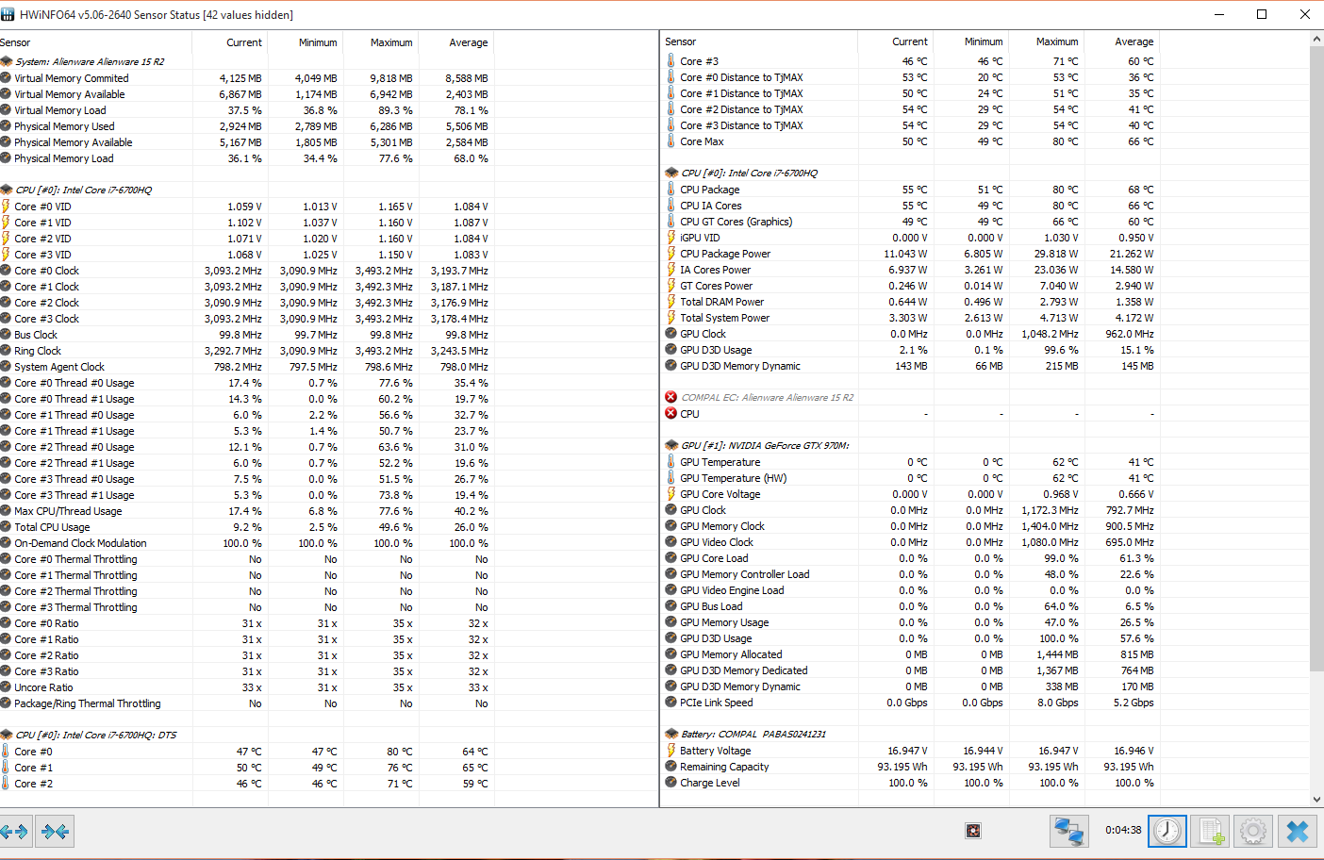Click the 0:04:38 elapsed time readout

[x=1123, y=831]
